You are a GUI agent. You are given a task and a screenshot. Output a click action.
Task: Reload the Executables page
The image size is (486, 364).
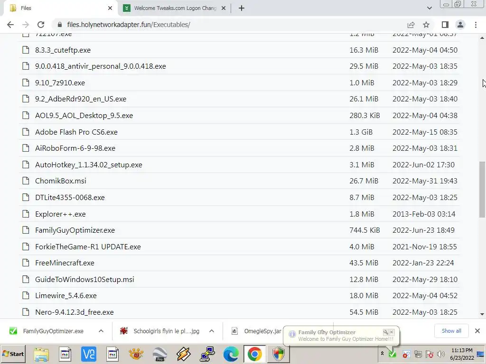tap(41, 25)
